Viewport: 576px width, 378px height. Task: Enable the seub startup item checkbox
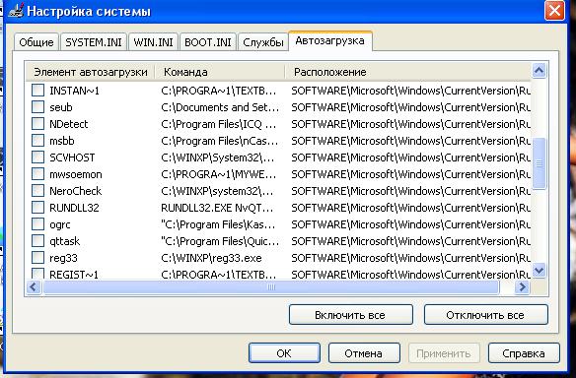tap(37, 107)
